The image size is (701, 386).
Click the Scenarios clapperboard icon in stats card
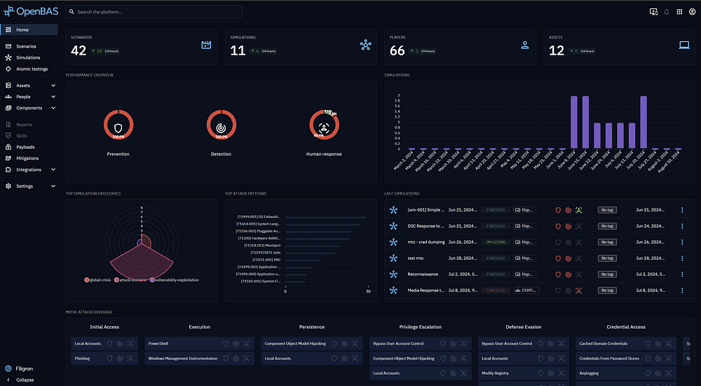pyautogui.click(x=206, y=45)
